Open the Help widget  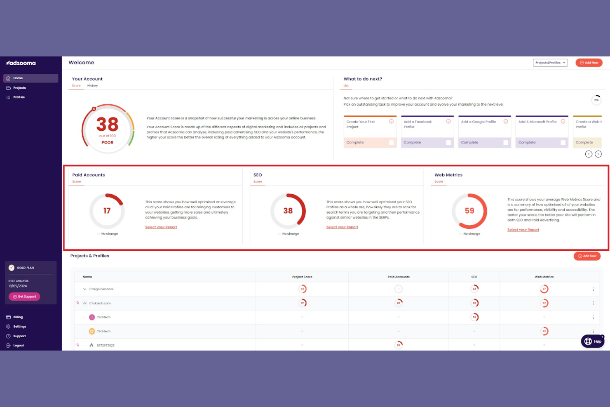point(592,341)
